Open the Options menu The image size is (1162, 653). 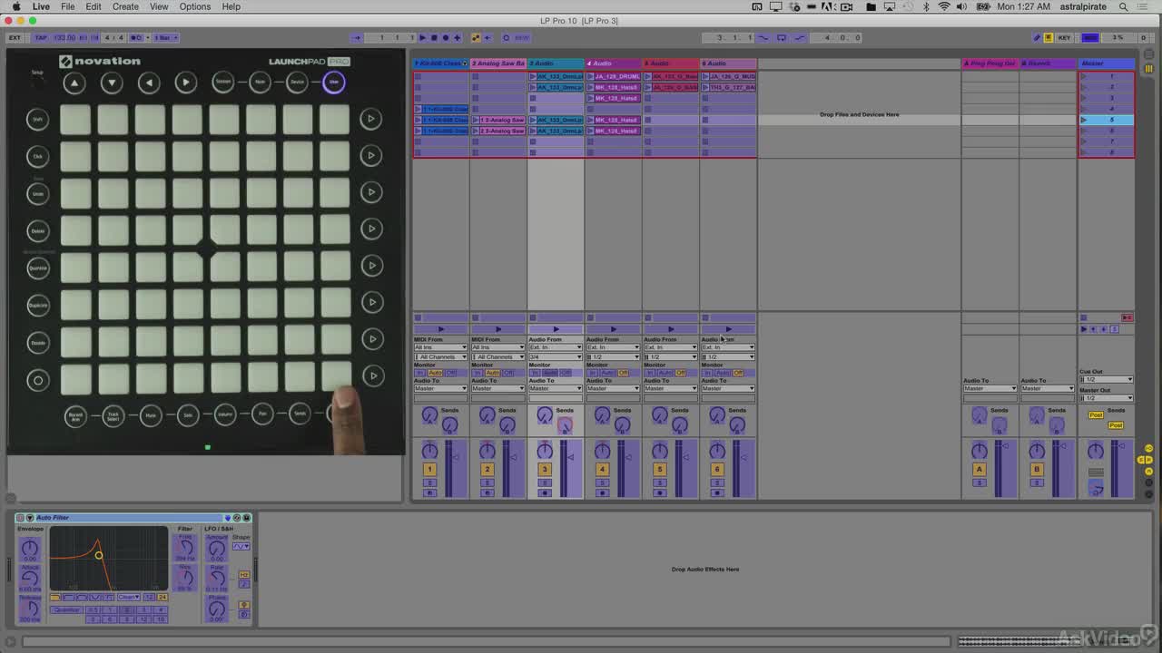(x=194, y=6)
